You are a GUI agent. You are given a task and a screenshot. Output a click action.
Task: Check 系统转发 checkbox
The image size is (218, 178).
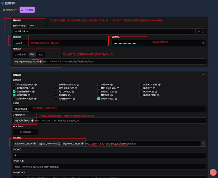click(56, 95)
